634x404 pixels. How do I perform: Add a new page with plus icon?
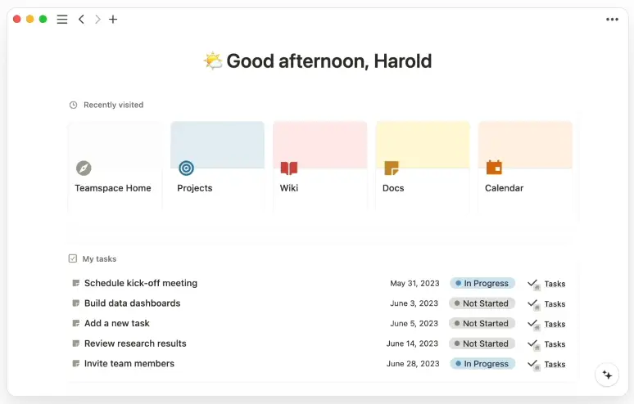[113, 20]
